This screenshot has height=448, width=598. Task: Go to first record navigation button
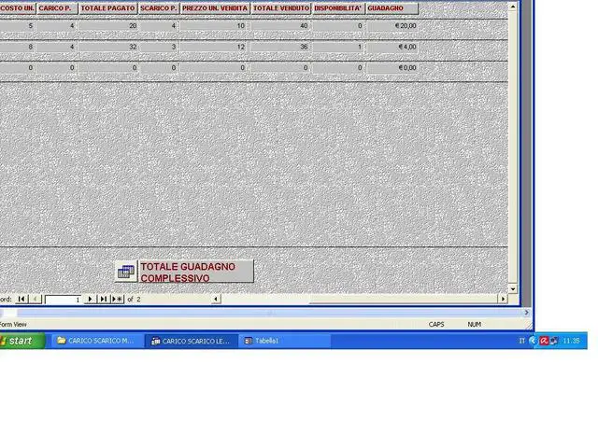pyautogui.click(x=21, y=299)
